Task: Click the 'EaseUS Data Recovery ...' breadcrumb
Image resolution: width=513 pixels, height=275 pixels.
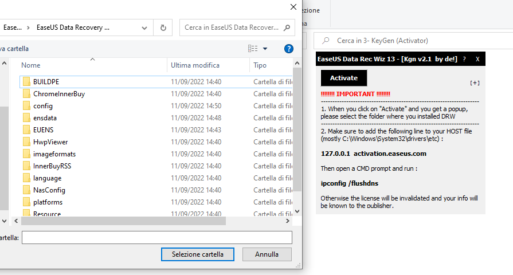Action: coord(73,27)
